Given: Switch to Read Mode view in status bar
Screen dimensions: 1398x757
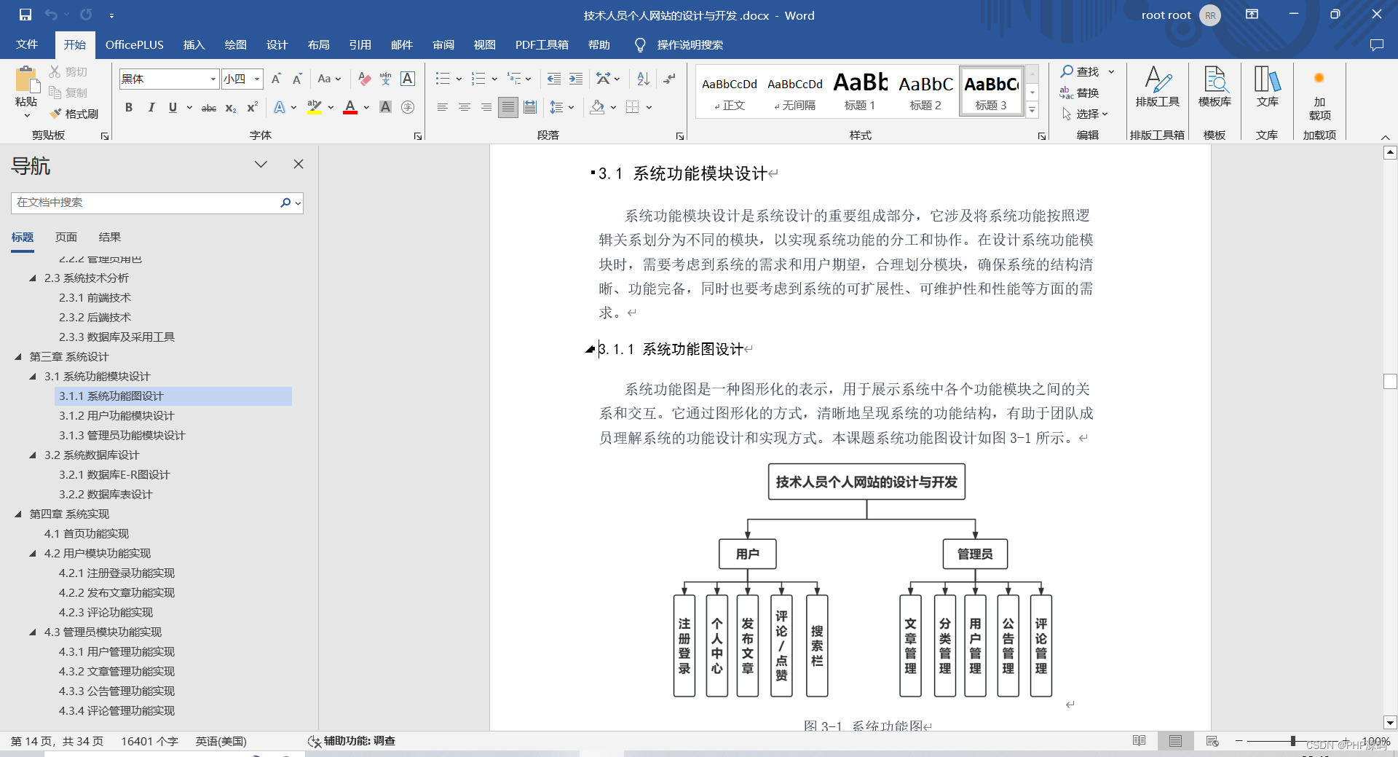Looking at the screenshot, I should coord(1140,741).
